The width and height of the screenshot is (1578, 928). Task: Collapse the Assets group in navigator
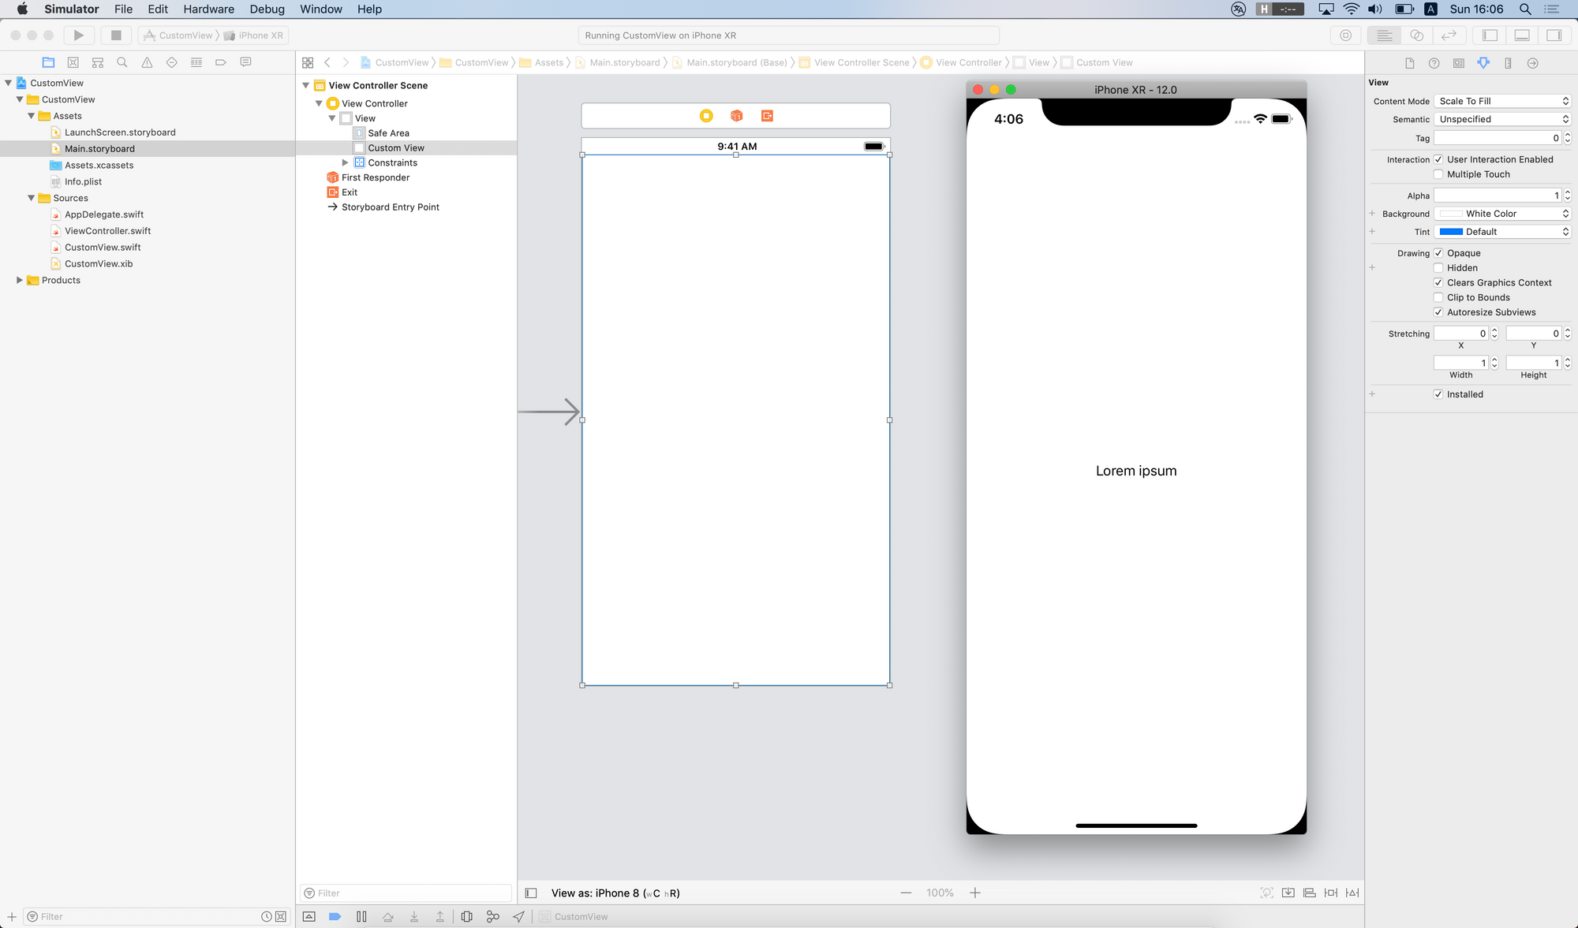(x=32, y=116)
